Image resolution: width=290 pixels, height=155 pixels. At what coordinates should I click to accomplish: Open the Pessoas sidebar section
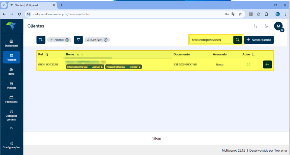pyautogui.click(x=11, y=57)
